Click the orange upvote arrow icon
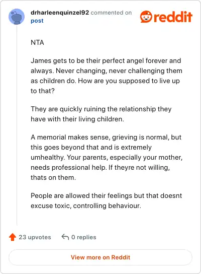This screenshot has height=274, width=201. (13, 237)
